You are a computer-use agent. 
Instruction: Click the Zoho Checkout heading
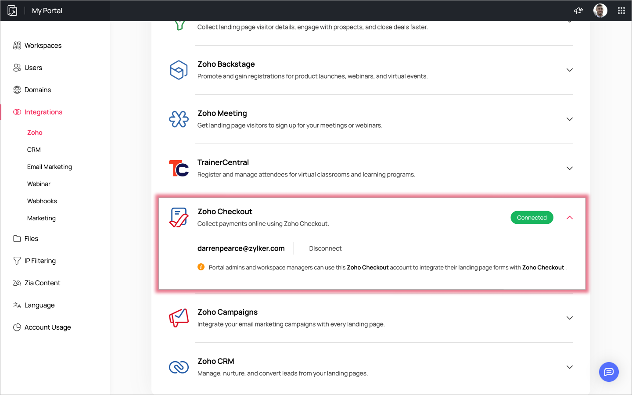click(225, 212)
